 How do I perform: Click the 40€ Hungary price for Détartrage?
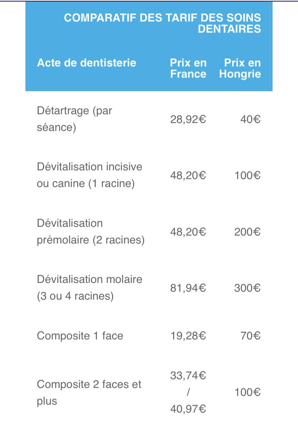[x=250, y=119]
